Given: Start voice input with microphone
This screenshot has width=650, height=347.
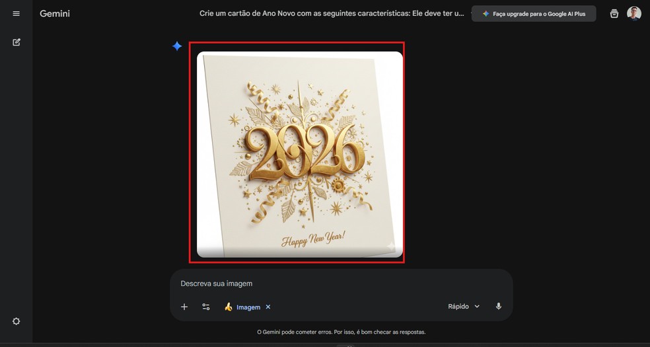Looking at the screenshot, I should (x=499, y=307).
